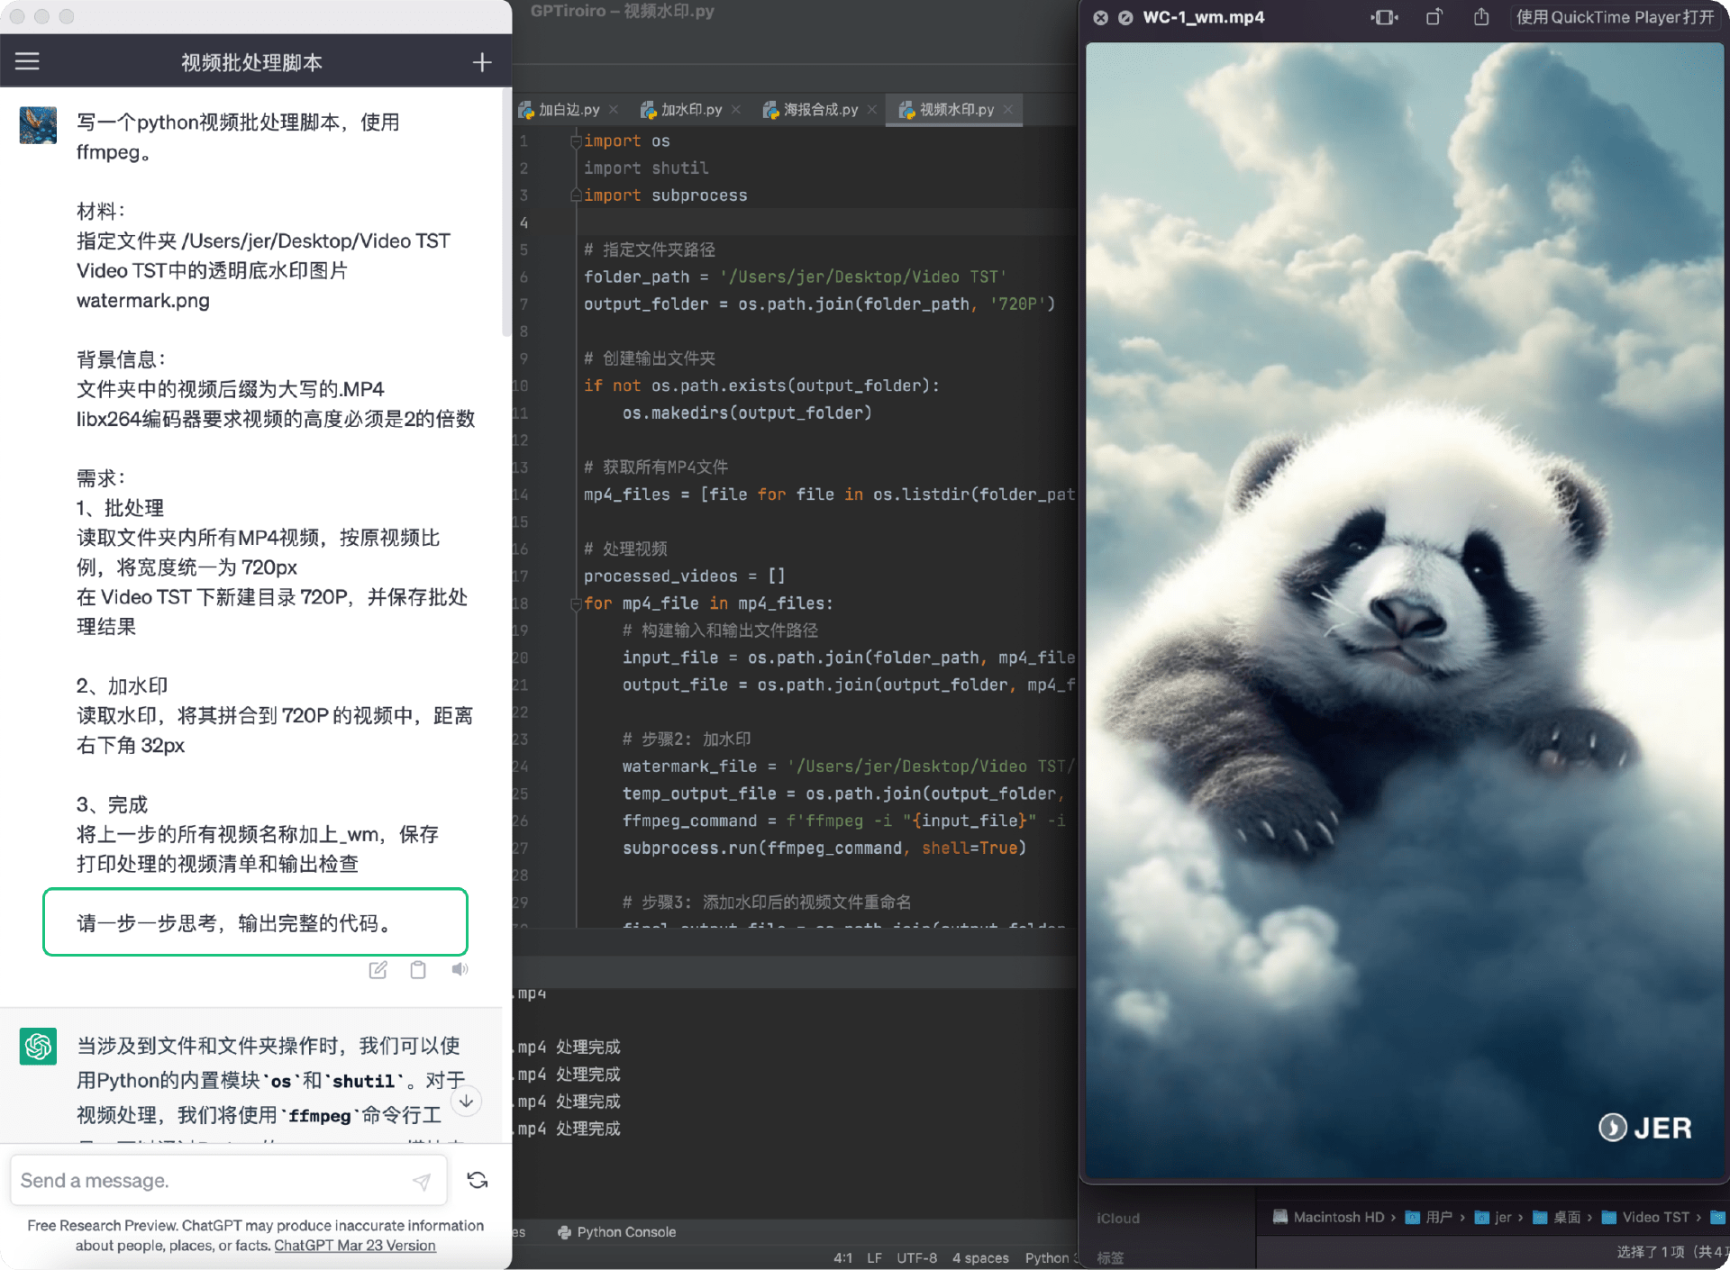Screen dimensions: 1730x1270
Task: Click 标签 section in Finder sidebar
Action: [1110, 1257]
